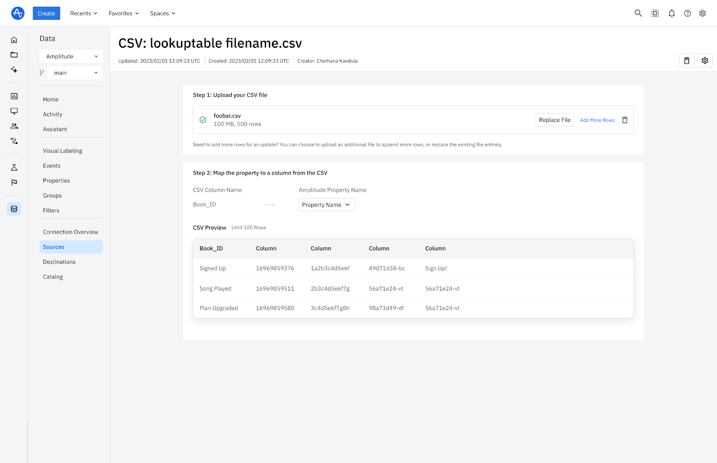
Task: Click the Signed Up cell
Action: click(213, 268)
